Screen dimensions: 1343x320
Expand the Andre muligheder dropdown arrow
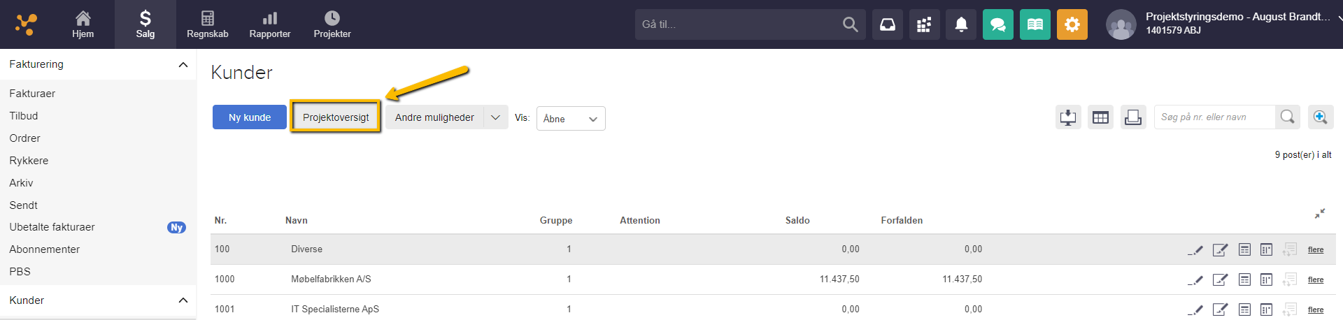[495, 117]
